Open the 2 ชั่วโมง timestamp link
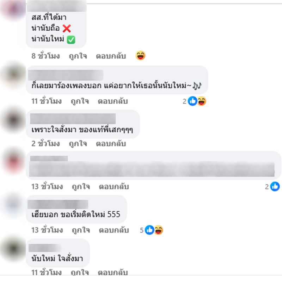This screenshot has height=281, width=282. (x=46, y=144)
